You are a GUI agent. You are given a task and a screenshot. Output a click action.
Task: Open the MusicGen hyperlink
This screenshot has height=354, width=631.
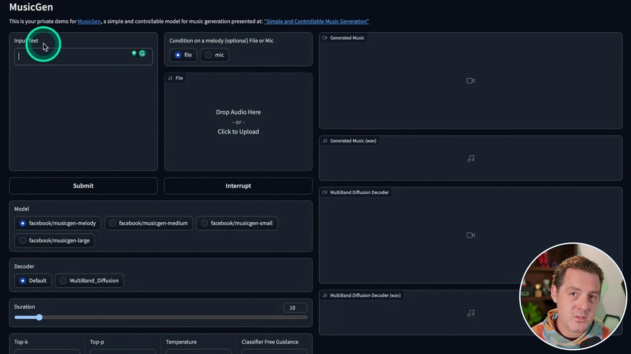click(89, 21)
